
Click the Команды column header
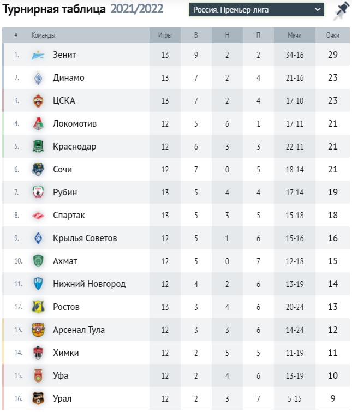[x=43, y=35]
